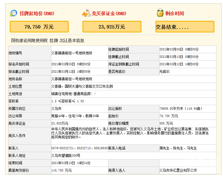Click the 国有建设用地使用权 挂牌 出让基本信息 section title

pyautogui.click(x=48, y=40)
